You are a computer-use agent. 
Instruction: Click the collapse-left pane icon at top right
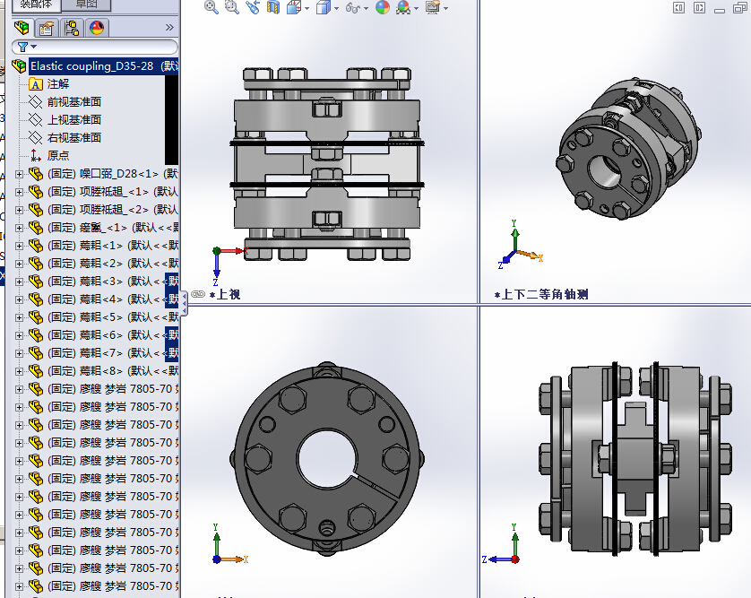coord(678,8)
